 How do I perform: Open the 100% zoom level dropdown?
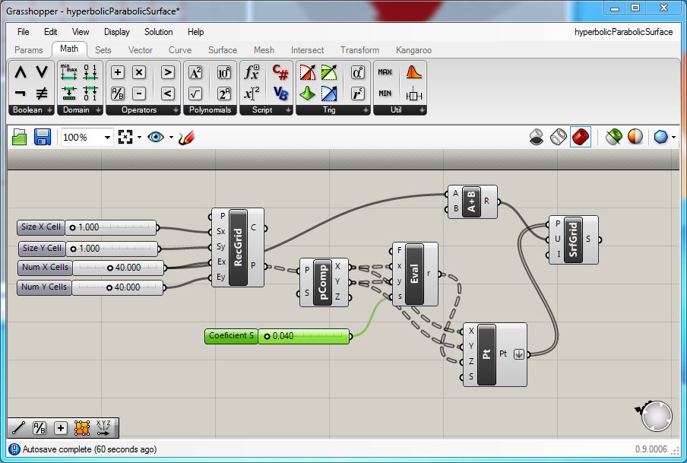[107, 138]
